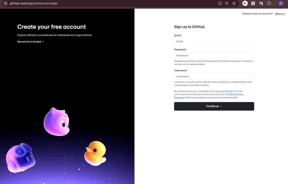The height and width of the screenshot is (184, 288).
Task: Click the Password field label
Action: coord(180,50)
